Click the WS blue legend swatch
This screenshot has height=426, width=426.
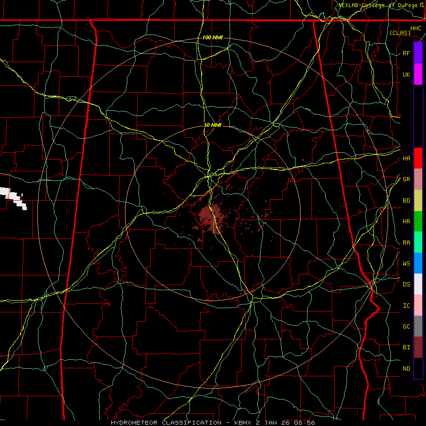(418, 263)
